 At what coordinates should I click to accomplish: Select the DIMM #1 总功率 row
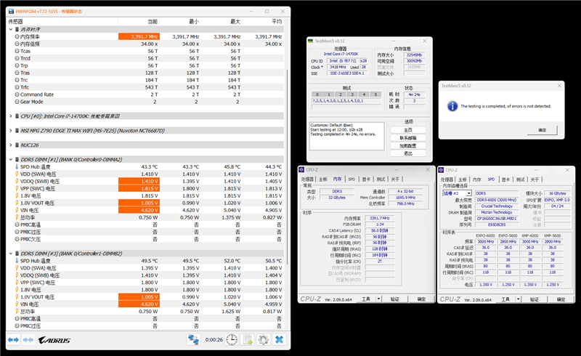147,217
